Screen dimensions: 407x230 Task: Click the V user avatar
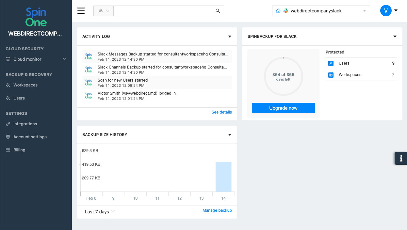pyautogui.click(x=386, y=10)
